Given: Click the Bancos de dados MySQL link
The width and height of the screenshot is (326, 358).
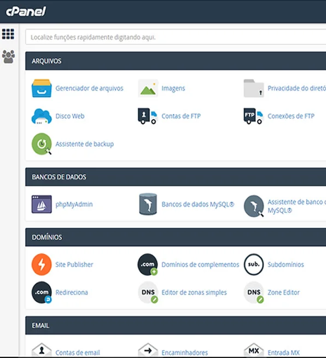Looking at the screenshot, I should point(198,204).
